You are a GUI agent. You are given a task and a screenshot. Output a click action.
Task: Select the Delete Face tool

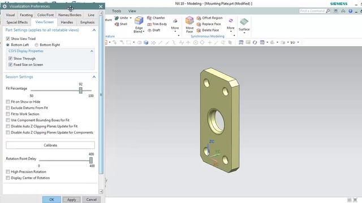pyautogui.click(x=208, y=30)
